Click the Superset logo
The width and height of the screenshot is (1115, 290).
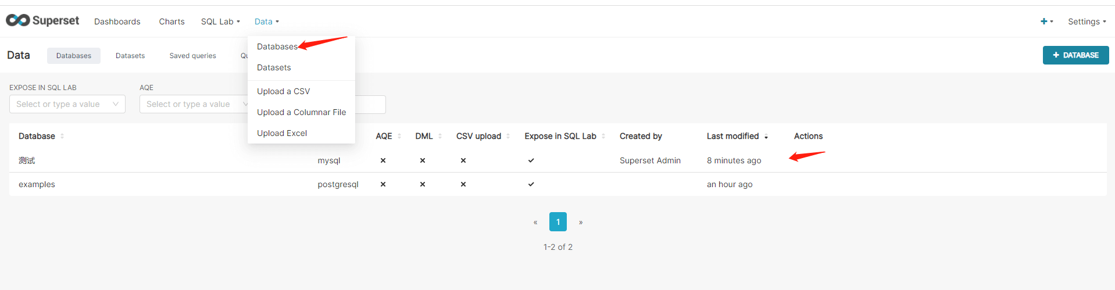click(42, 20)
